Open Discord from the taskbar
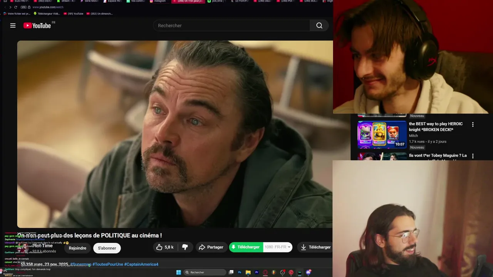Screen dimensions: 493x277 [x=308, y=272]
